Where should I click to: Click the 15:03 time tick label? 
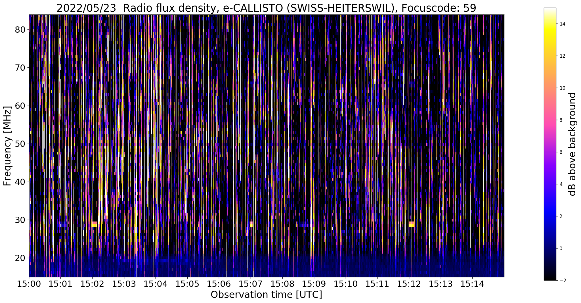pyautogui.click(x=124, y=284)
